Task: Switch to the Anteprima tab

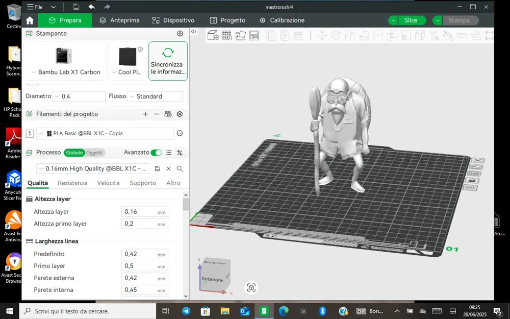Action: tap(119, 20)
